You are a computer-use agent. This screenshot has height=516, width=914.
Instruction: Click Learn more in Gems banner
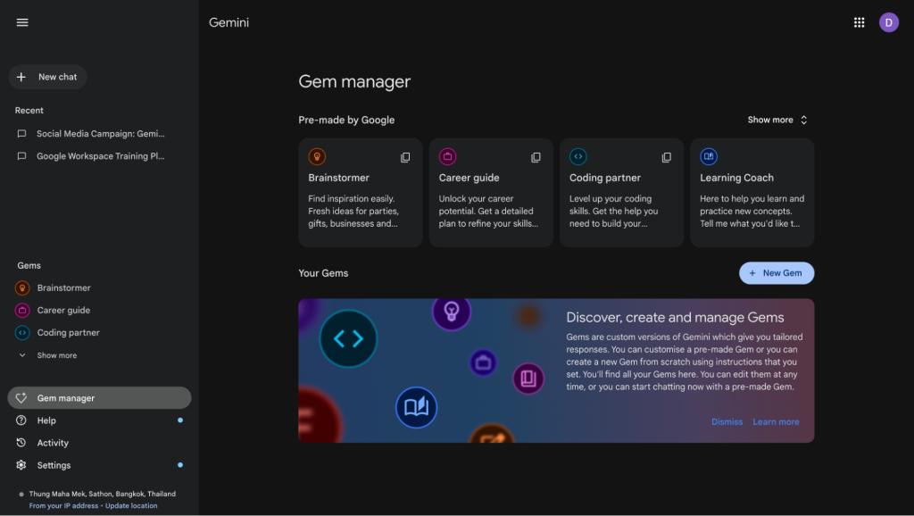tap(776, 421)
